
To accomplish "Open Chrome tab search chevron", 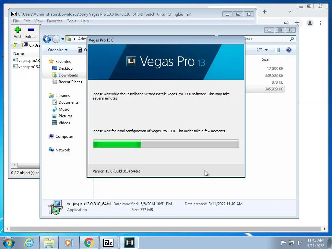I will click(290, 12).
